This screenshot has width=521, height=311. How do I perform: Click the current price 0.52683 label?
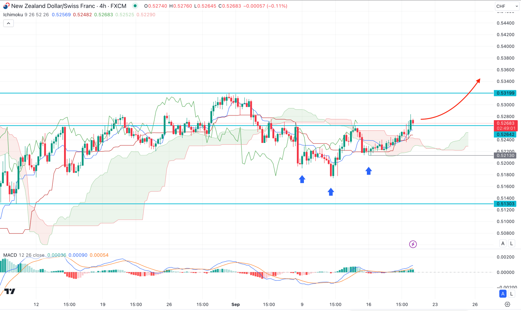[506, 123]
